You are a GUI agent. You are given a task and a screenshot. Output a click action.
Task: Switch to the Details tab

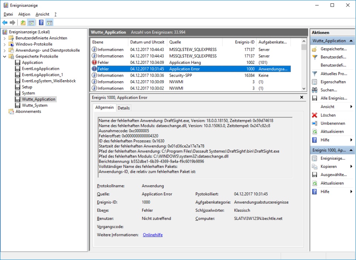123,108
